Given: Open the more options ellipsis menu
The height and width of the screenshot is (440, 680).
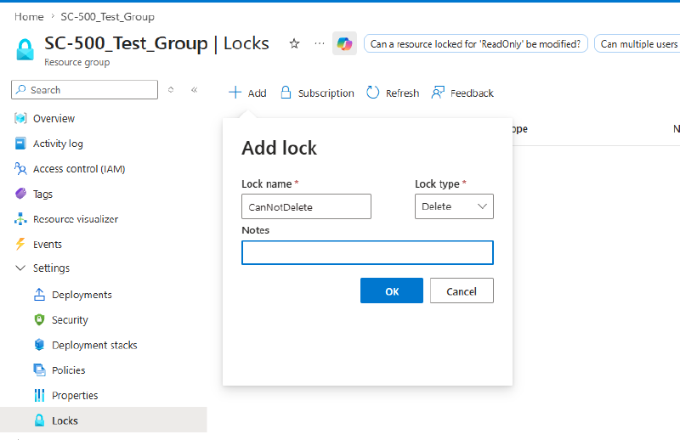Looking at the screenshot, I should pos(320,43).
